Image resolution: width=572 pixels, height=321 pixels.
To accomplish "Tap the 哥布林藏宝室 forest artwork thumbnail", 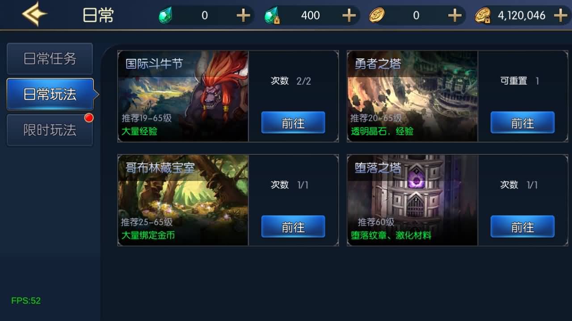I will tap(183, 200).
